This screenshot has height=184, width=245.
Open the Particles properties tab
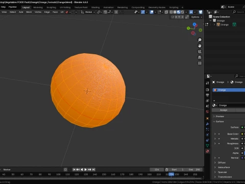coord(207,129)
